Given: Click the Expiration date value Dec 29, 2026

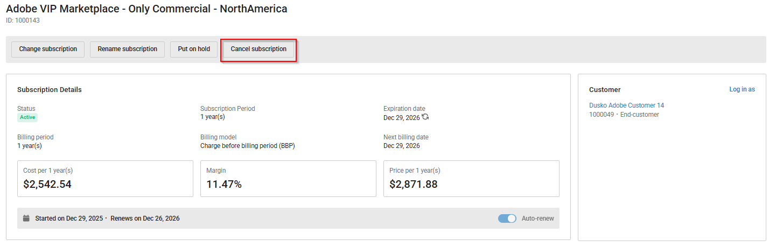Looking at the screenshot, I should pos(401,117).
